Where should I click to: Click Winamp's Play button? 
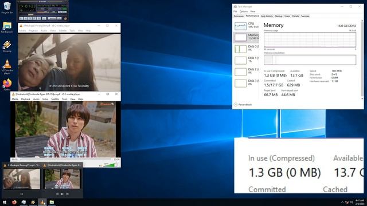pos(26,18)
